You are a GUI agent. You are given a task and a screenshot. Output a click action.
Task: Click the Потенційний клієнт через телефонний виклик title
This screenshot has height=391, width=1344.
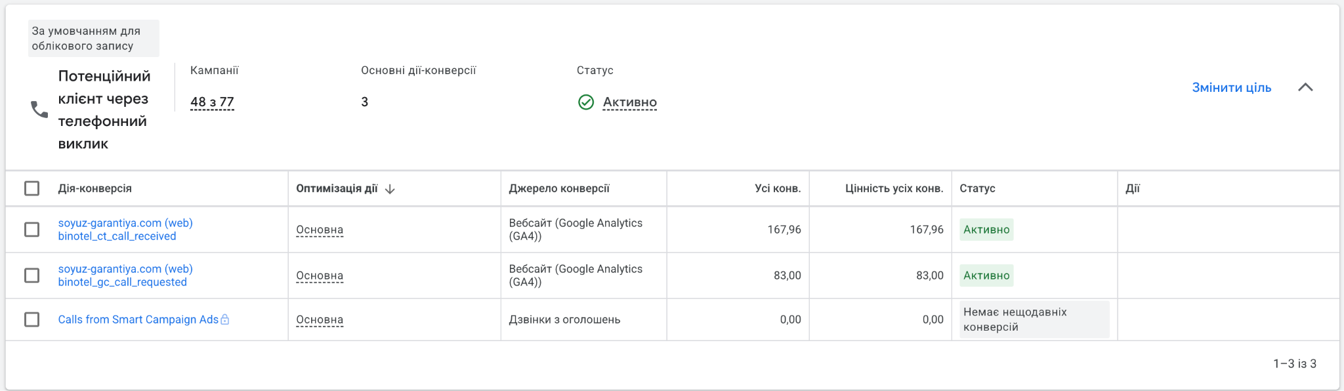(x=104, y=110)
